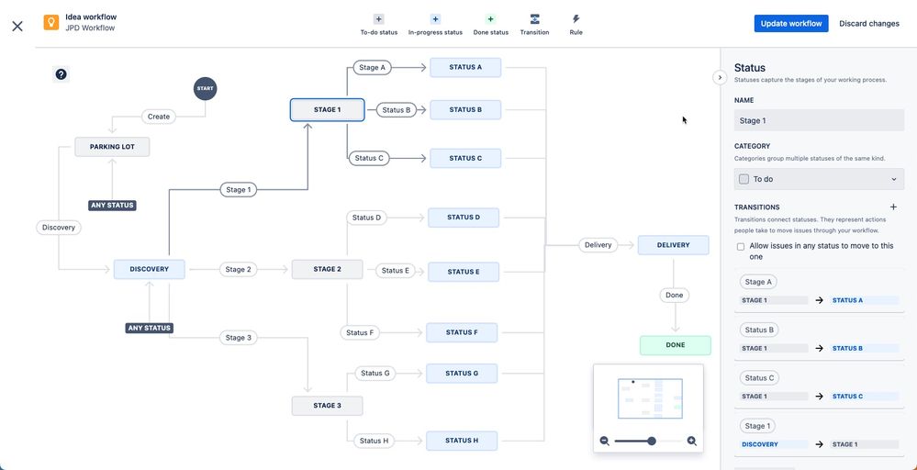917x470 pixels.
Task: Select the DELIVERY status node
Action: [673, 245]
